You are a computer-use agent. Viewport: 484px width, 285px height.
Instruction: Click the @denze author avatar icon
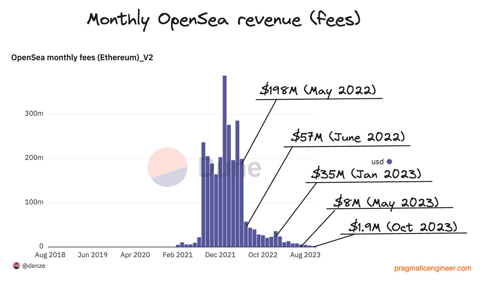tap(16, 266)
